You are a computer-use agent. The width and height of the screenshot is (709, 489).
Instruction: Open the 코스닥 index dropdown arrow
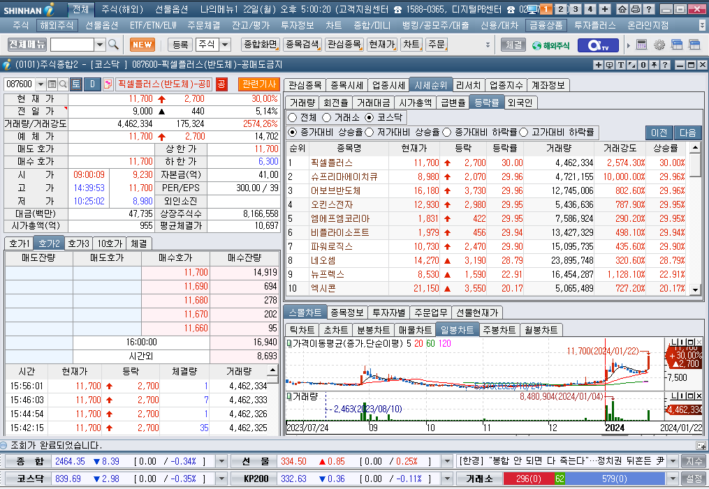point(221,479)
